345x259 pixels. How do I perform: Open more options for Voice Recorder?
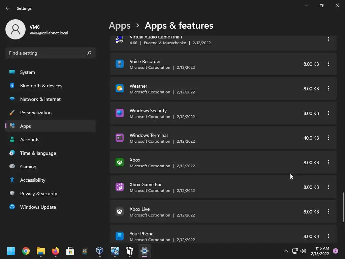328,64
